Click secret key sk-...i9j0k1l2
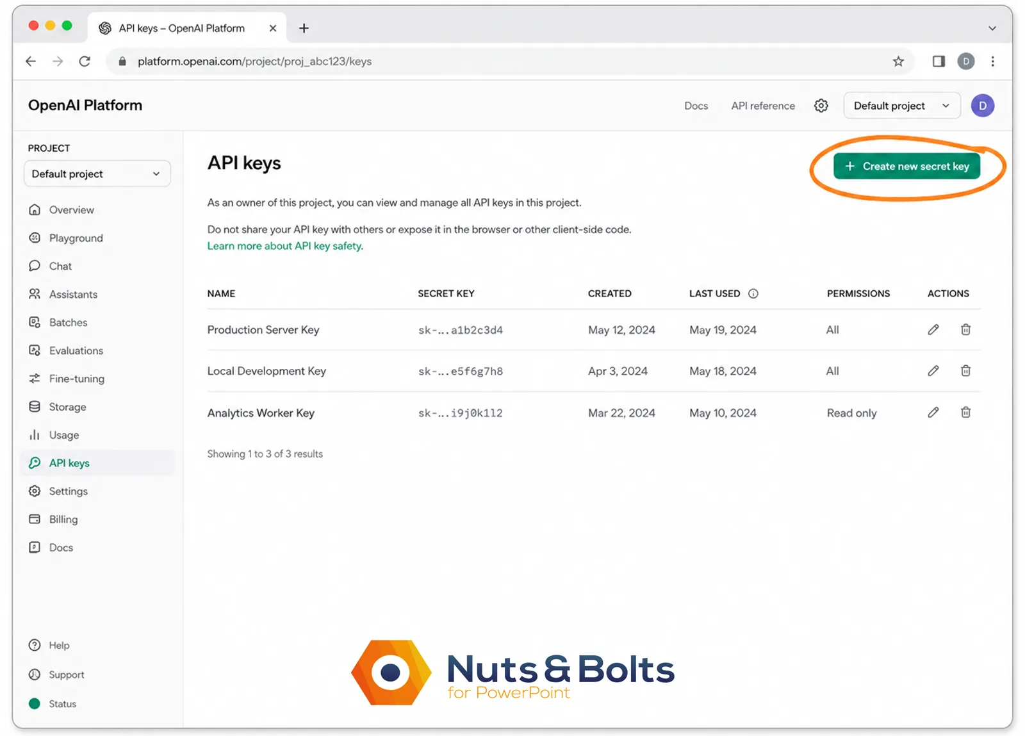Image resolution: width=1025 pixels, height=736 pixels. coord(461,413)
